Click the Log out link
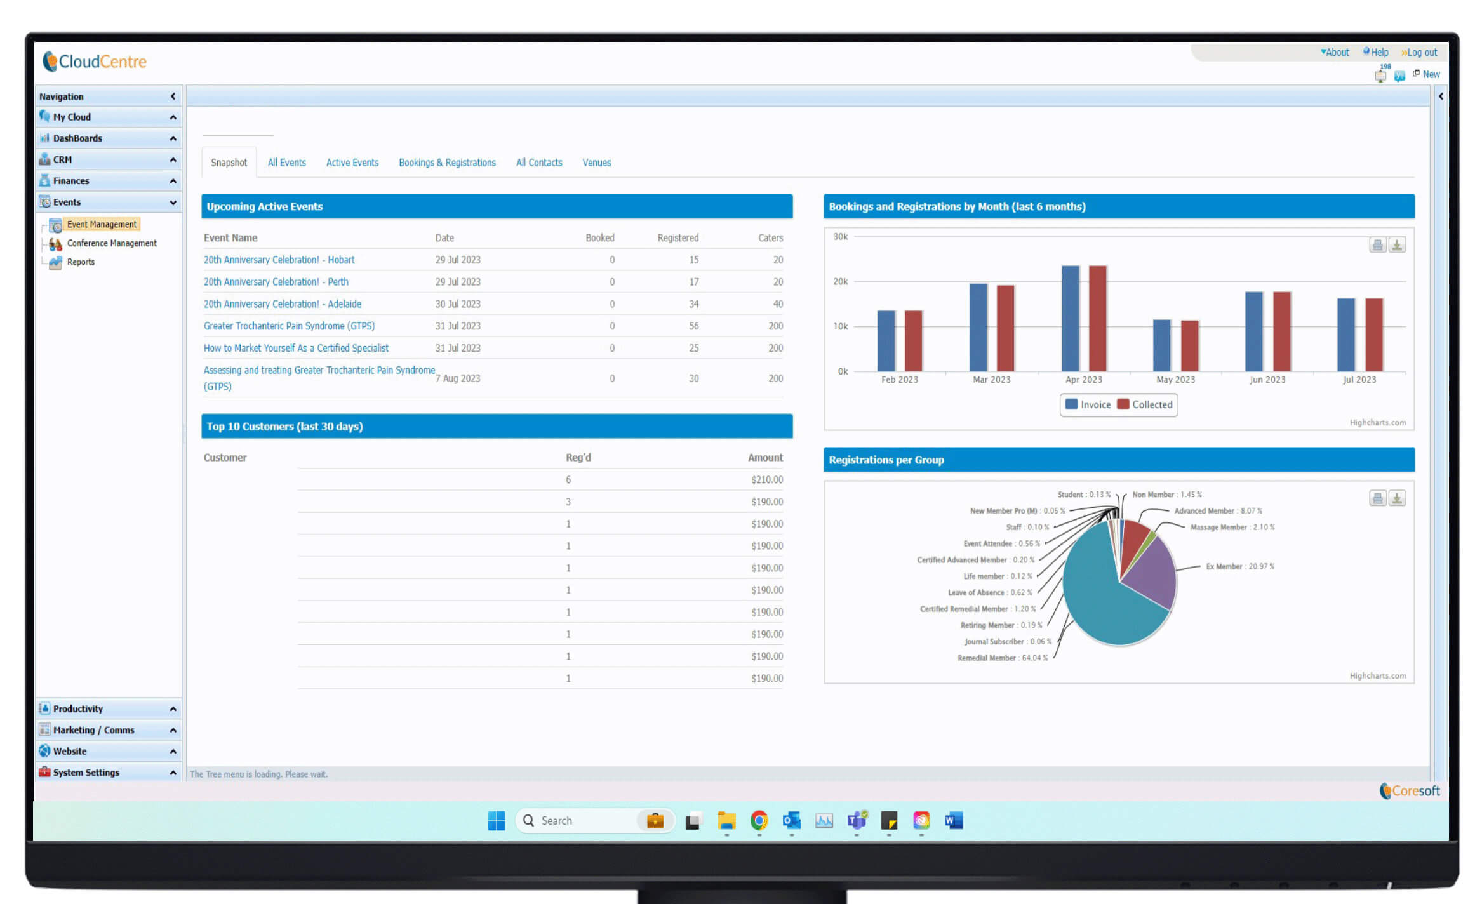 click(x=1421, y=53)
